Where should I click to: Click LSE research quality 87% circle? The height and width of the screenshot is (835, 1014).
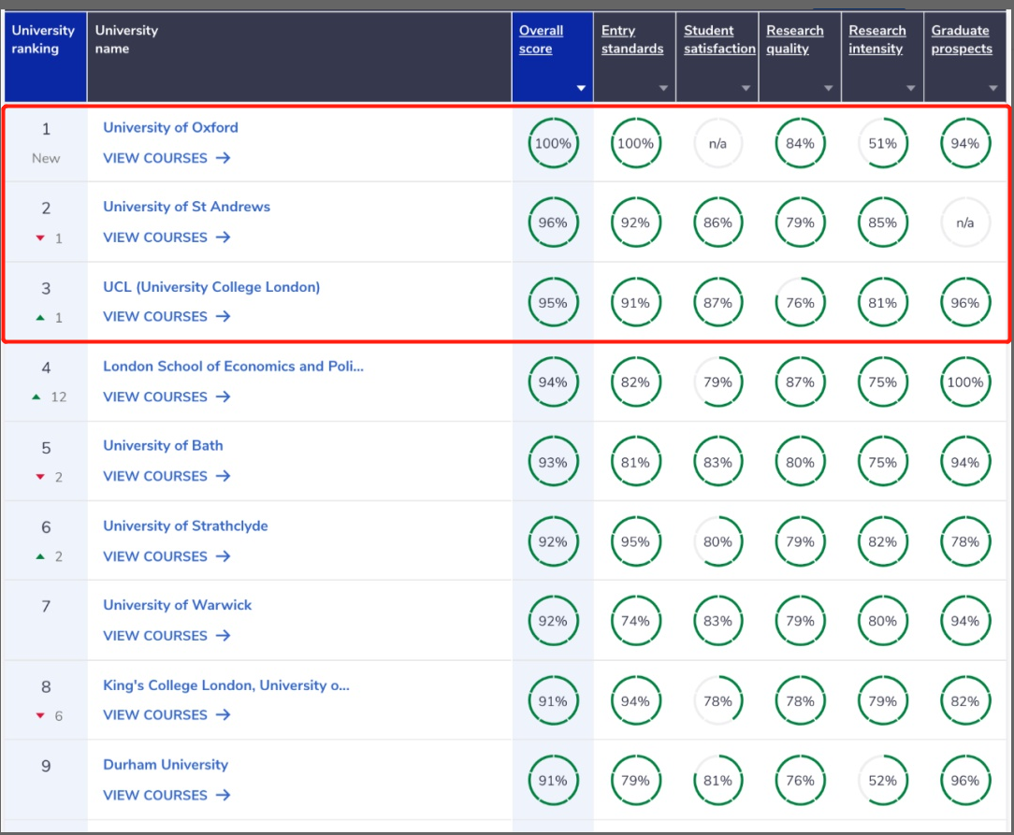[x=801, y=382]
